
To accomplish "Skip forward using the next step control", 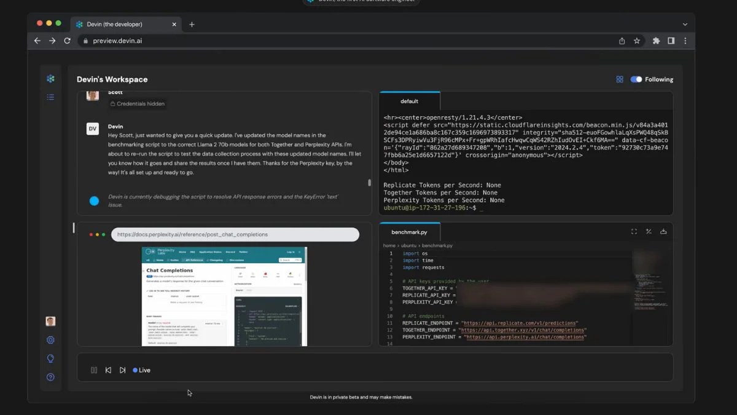I will coord(122,370).
